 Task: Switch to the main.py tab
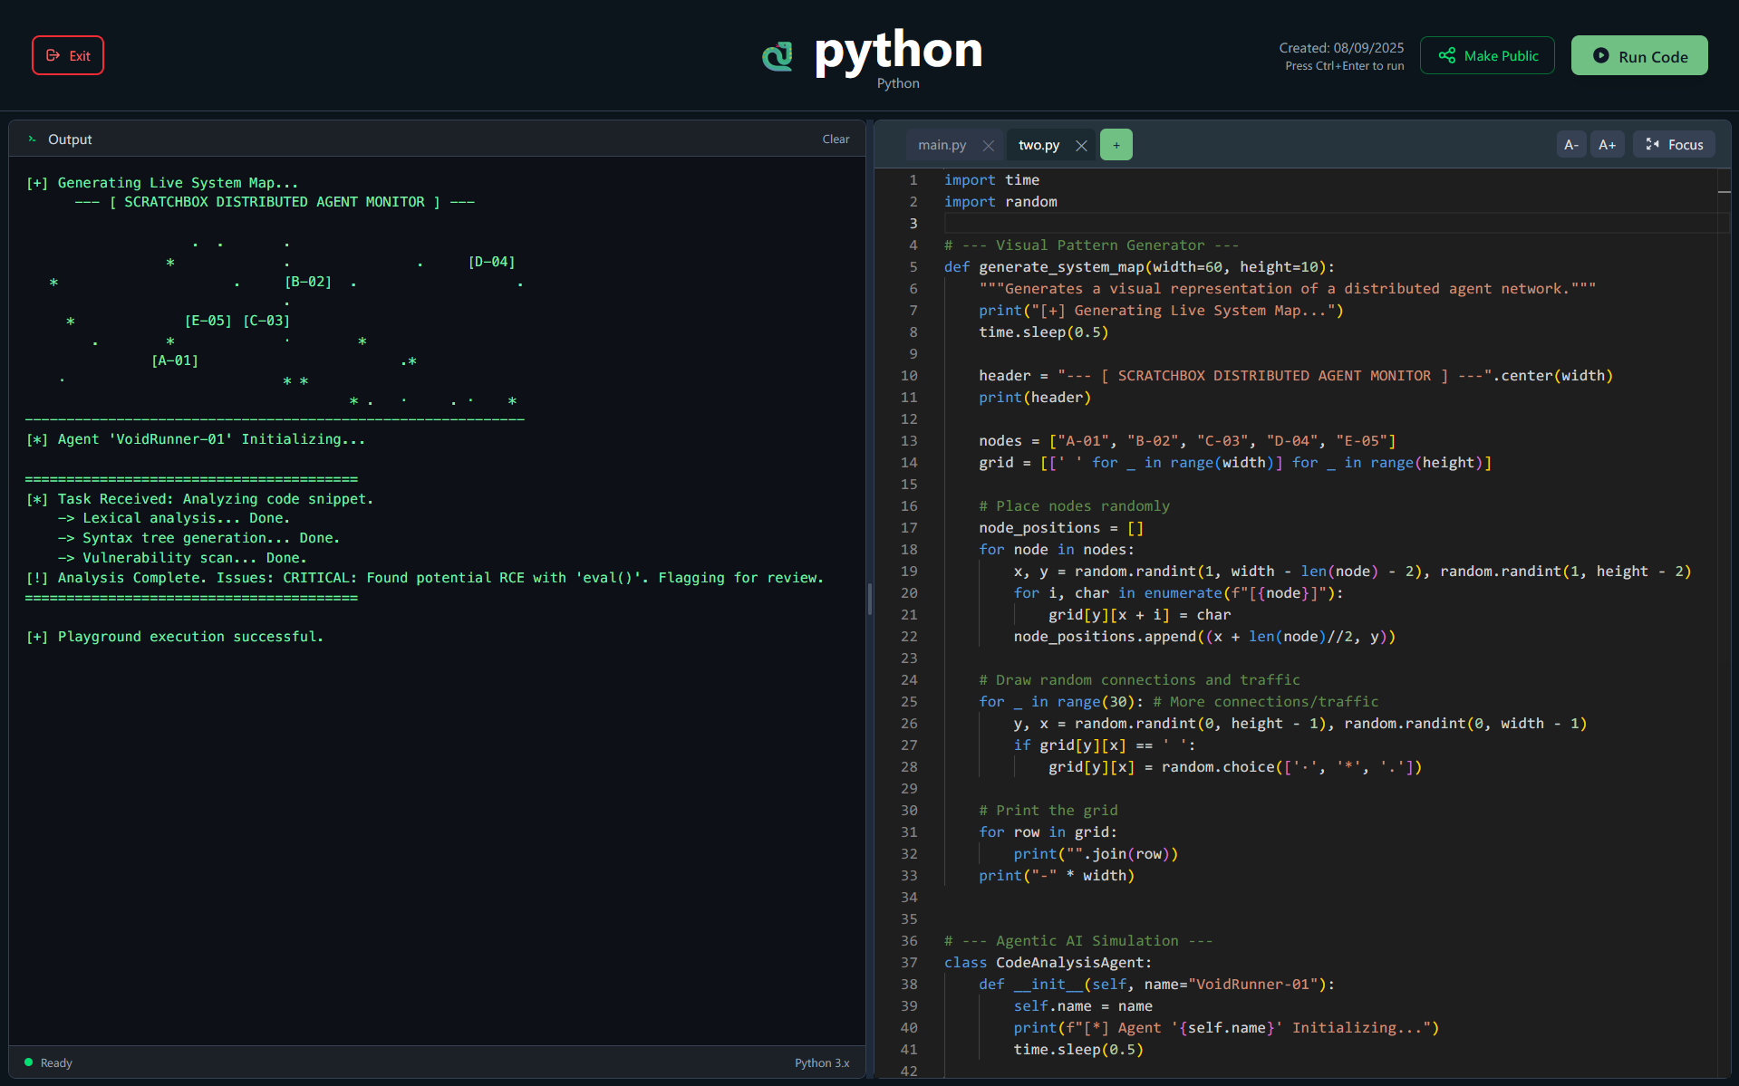(x=942, y=145)
